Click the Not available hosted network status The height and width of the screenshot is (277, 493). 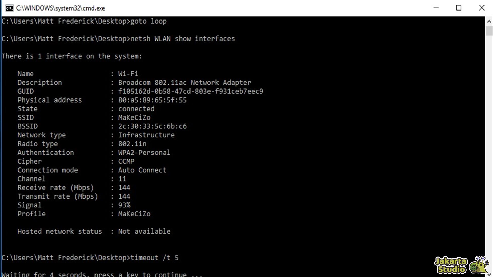144,231
